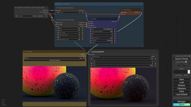The height and width of the screenshot is (107, 191).
Task: Click IMAGE output socket on VAE Decode
Action: point(139,12)
